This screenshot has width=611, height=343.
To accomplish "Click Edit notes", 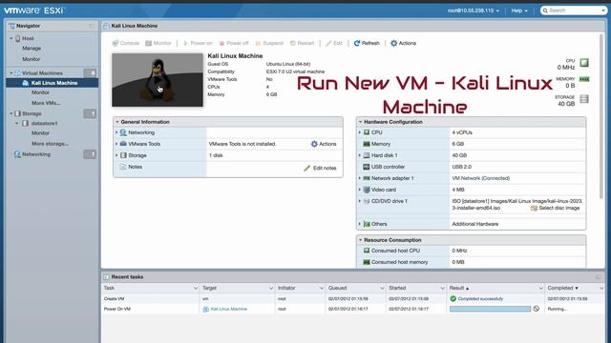I will tap(320, 168).
